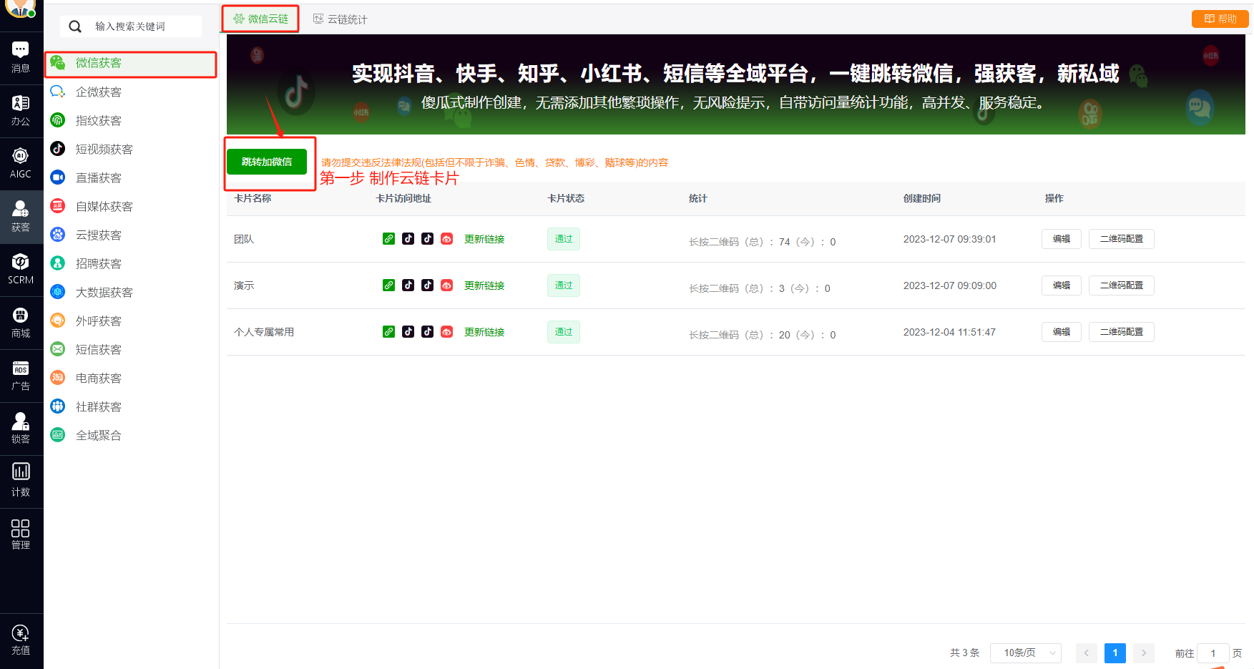
Task: Select 企微获客 in the side menu
Action: point(131,92)
